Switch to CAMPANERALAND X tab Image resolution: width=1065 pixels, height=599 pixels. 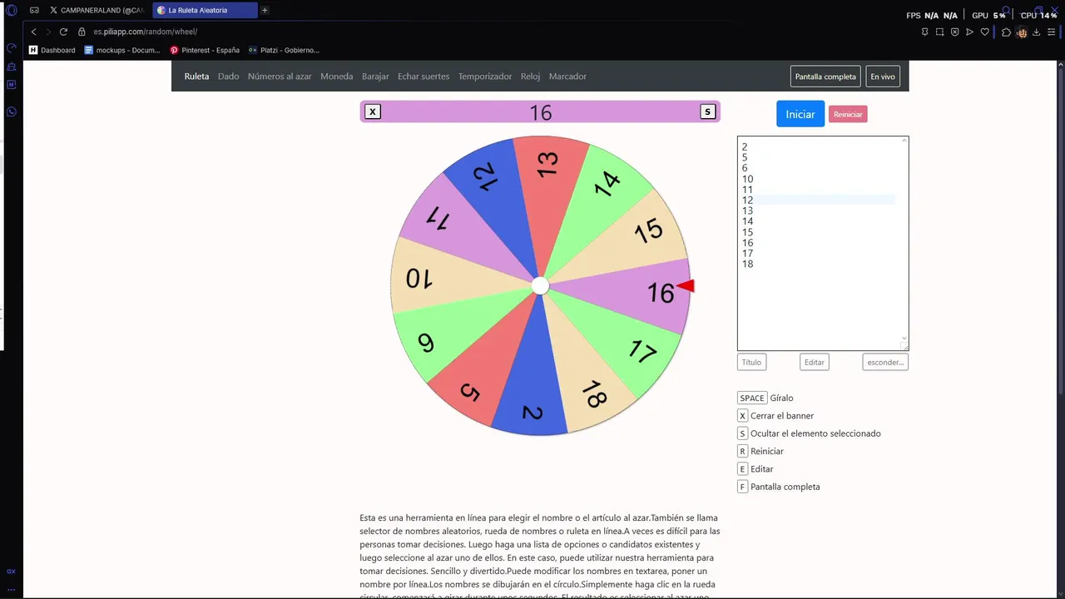tap(97, 10)
